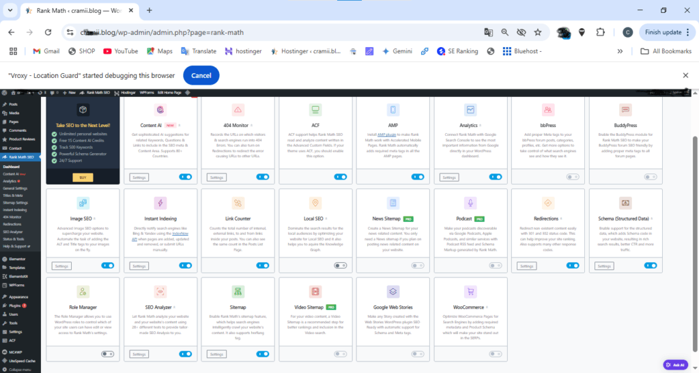Open Settings for the Analytics module

(x=449, y=177)
